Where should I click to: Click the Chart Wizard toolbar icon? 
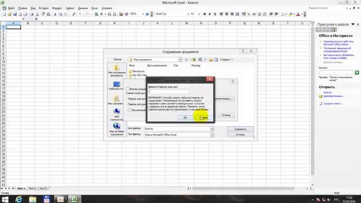[x=121, y=14]
